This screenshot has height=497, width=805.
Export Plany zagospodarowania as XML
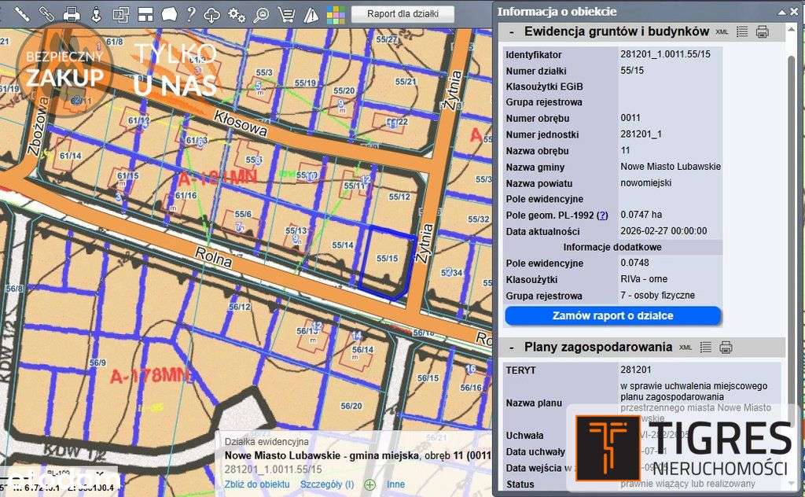click(x=686, y=348)
